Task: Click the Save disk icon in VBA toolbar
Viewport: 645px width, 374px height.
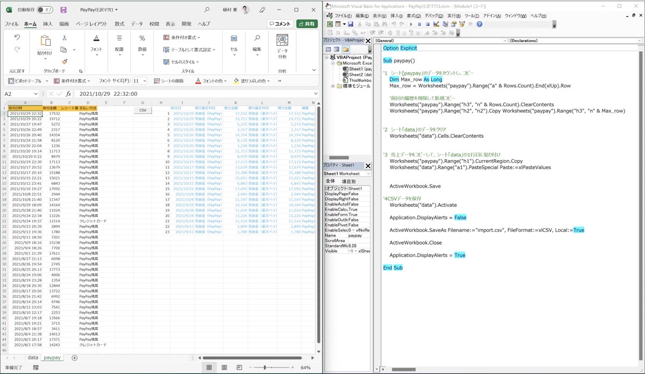Action: pos(350,24)
